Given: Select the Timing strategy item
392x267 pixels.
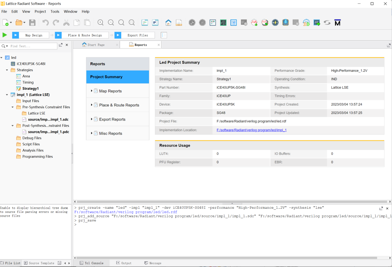Looking at the screenshot, I should coord(28,82).
